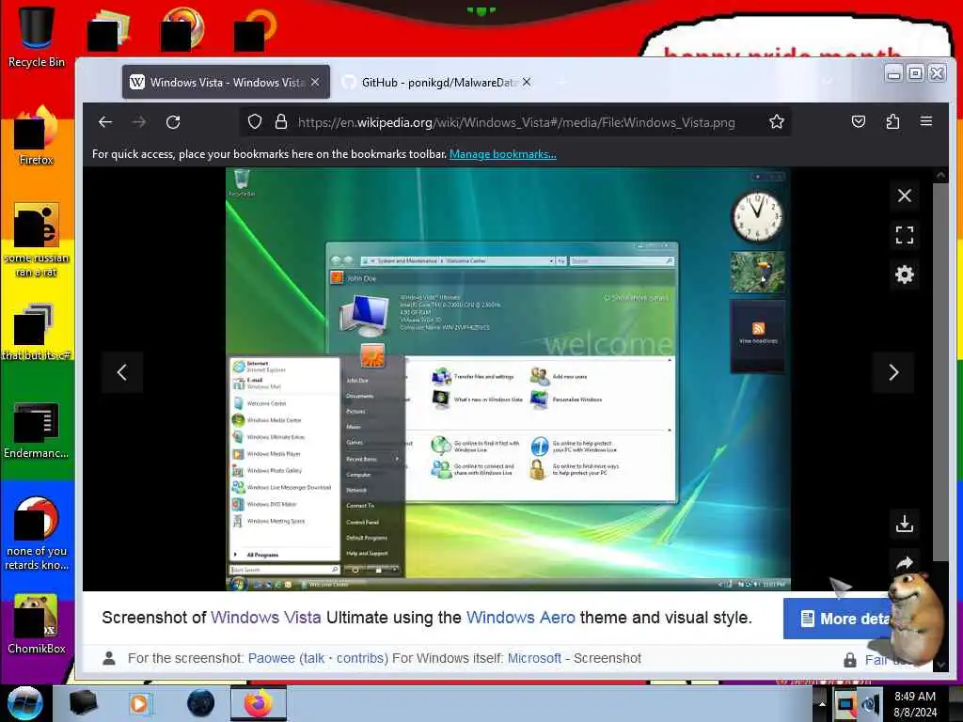Switch to the GitHub ponikgd/MalwareData tab

click(439, 83)
